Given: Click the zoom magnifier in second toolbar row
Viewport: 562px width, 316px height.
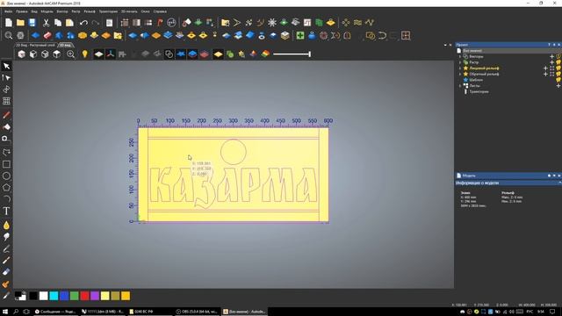Looking at the screenshot, I should pyautogui.click(x=9, y=35).
